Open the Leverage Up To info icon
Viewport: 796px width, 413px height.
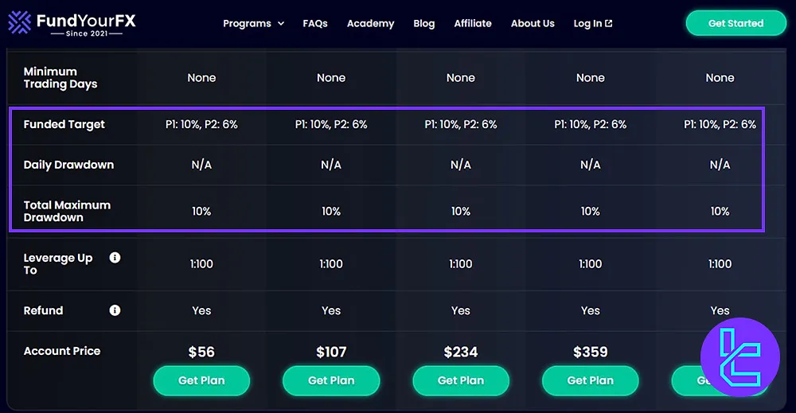click(x=115, y=258)
